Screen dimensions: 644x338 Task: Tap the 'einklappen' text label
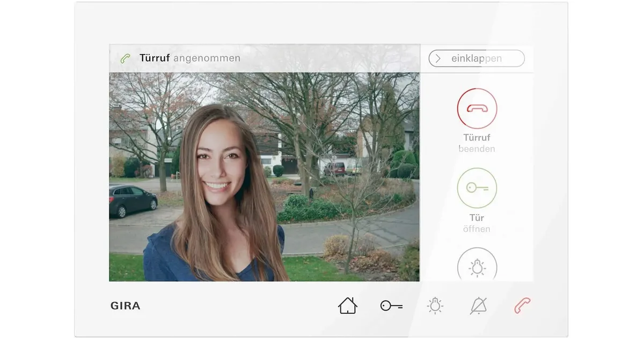tap(477, 58)
